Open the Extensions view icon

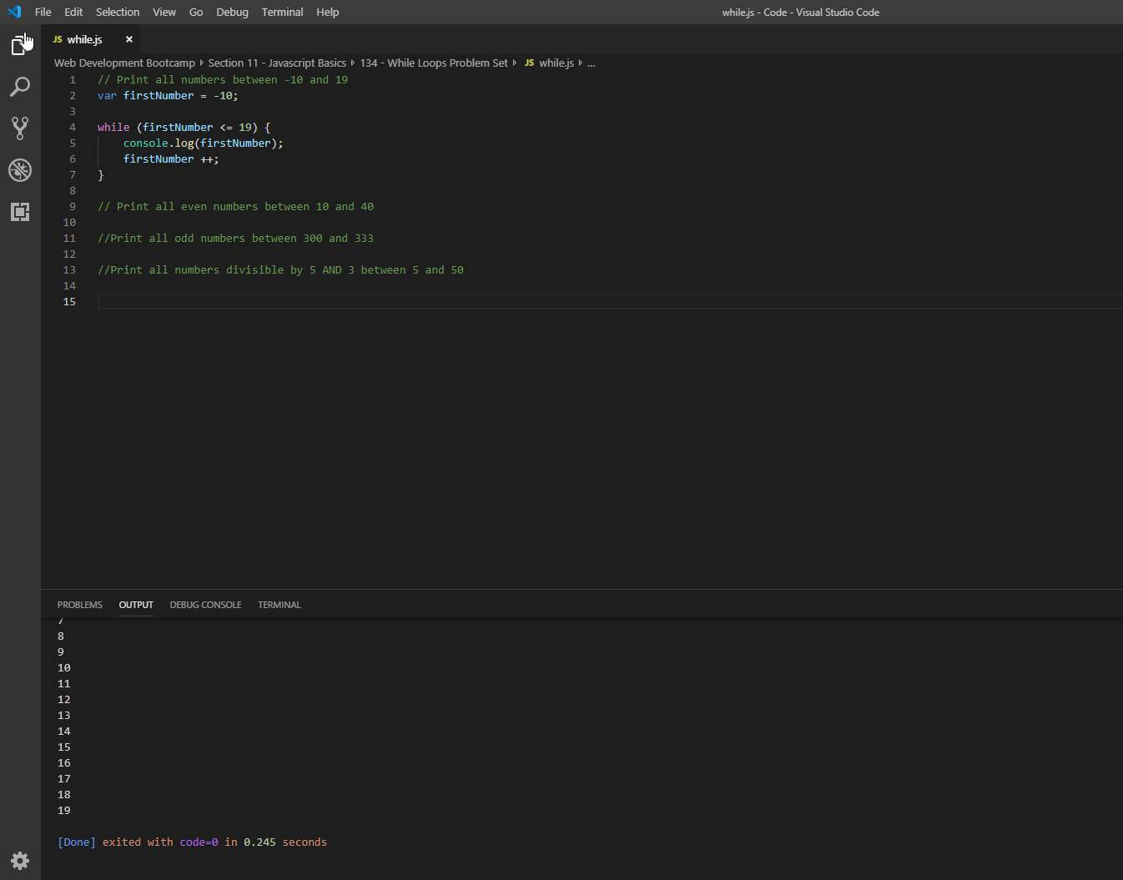click(20, 212)
